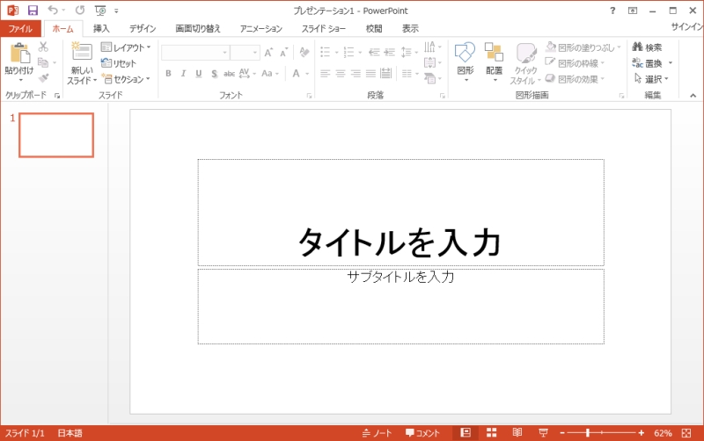
Task: Click the Save icon in quick access toolbar
Action: [x=33, y=10]
